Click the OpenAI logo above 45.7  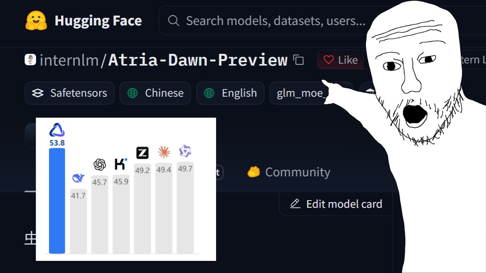click(x=99, y=165)
